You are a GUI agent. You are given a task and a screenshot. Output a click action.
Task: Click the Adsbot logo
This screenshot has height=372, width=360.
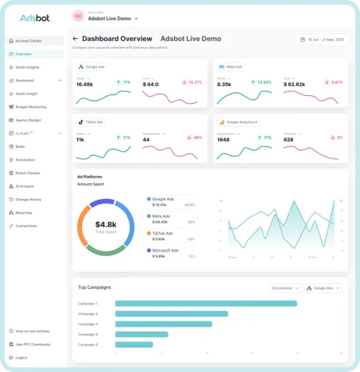click(x=35, y=18)
